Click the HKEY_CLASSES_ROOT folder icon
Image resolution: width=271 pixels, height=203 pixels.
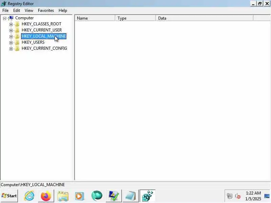(17, 24)
